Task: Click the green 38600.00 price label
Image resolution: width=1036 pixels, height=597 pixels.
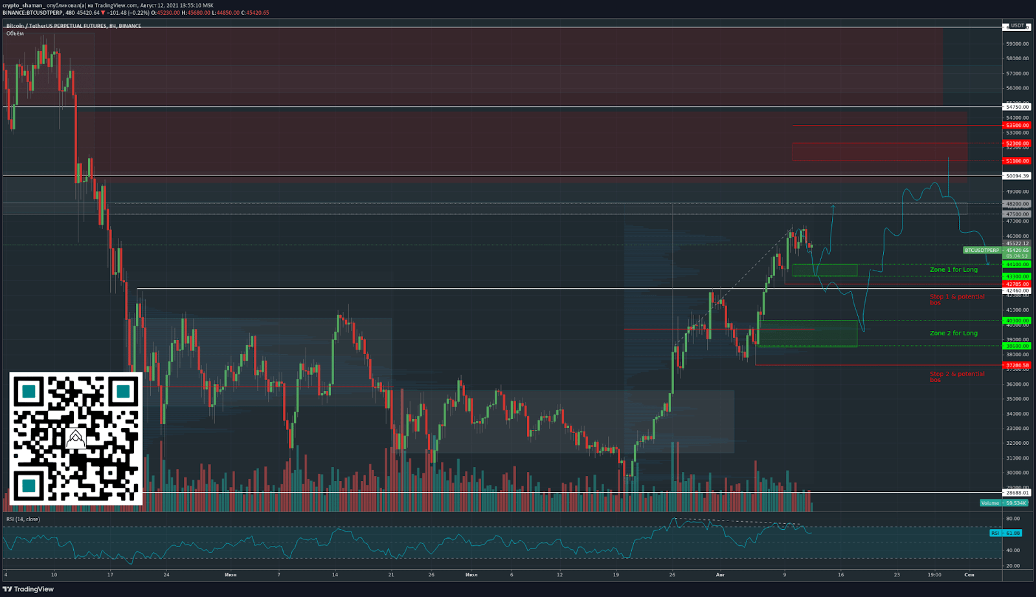Action: (x=1017, y=346)
